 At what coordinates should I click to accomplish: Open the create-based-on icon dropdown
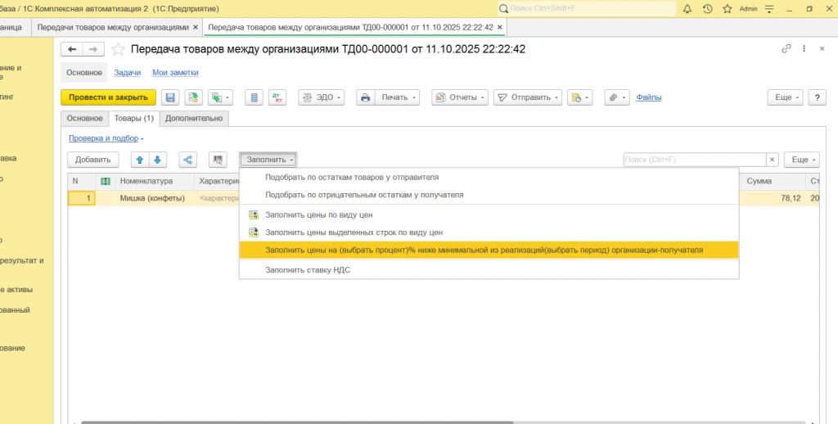[x=221, y=97]
